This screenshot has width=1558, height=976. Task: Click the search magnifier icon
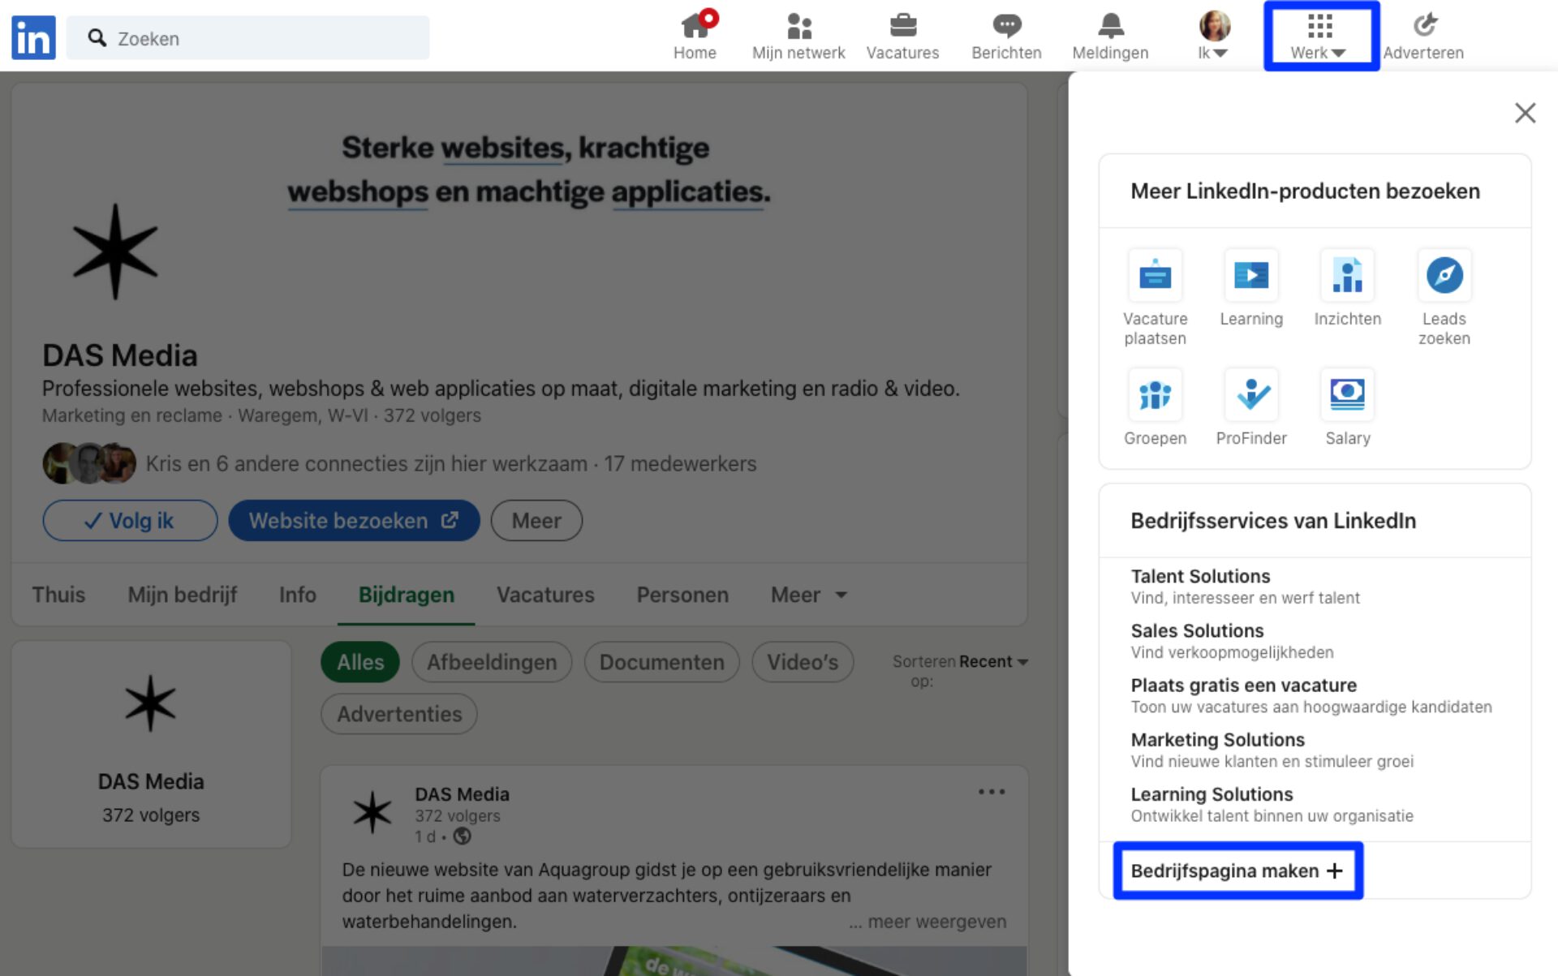tap(97, 38)
